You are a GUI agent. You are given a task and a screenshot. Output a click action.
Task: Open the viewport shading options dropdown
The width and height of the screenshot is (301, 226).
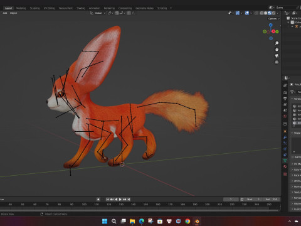pyautogui.click(x=278, y=13)
